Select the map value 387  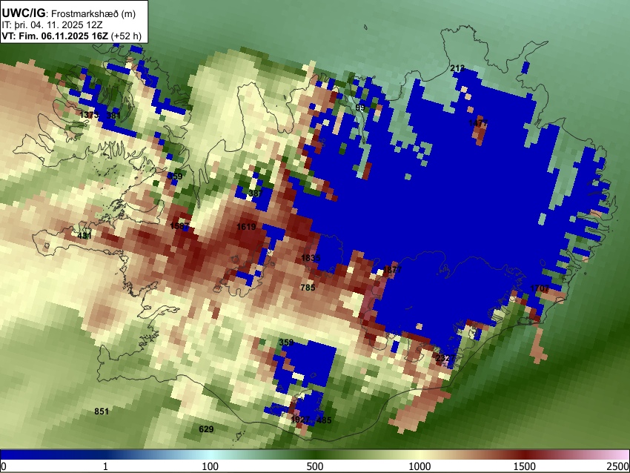(255, 193)
